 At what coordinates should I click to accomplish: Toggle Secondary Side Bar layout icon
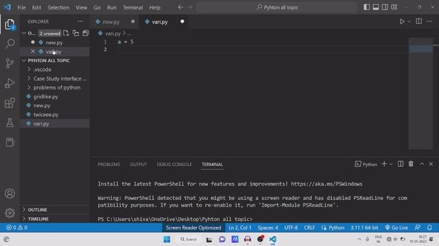click(385, 8)
